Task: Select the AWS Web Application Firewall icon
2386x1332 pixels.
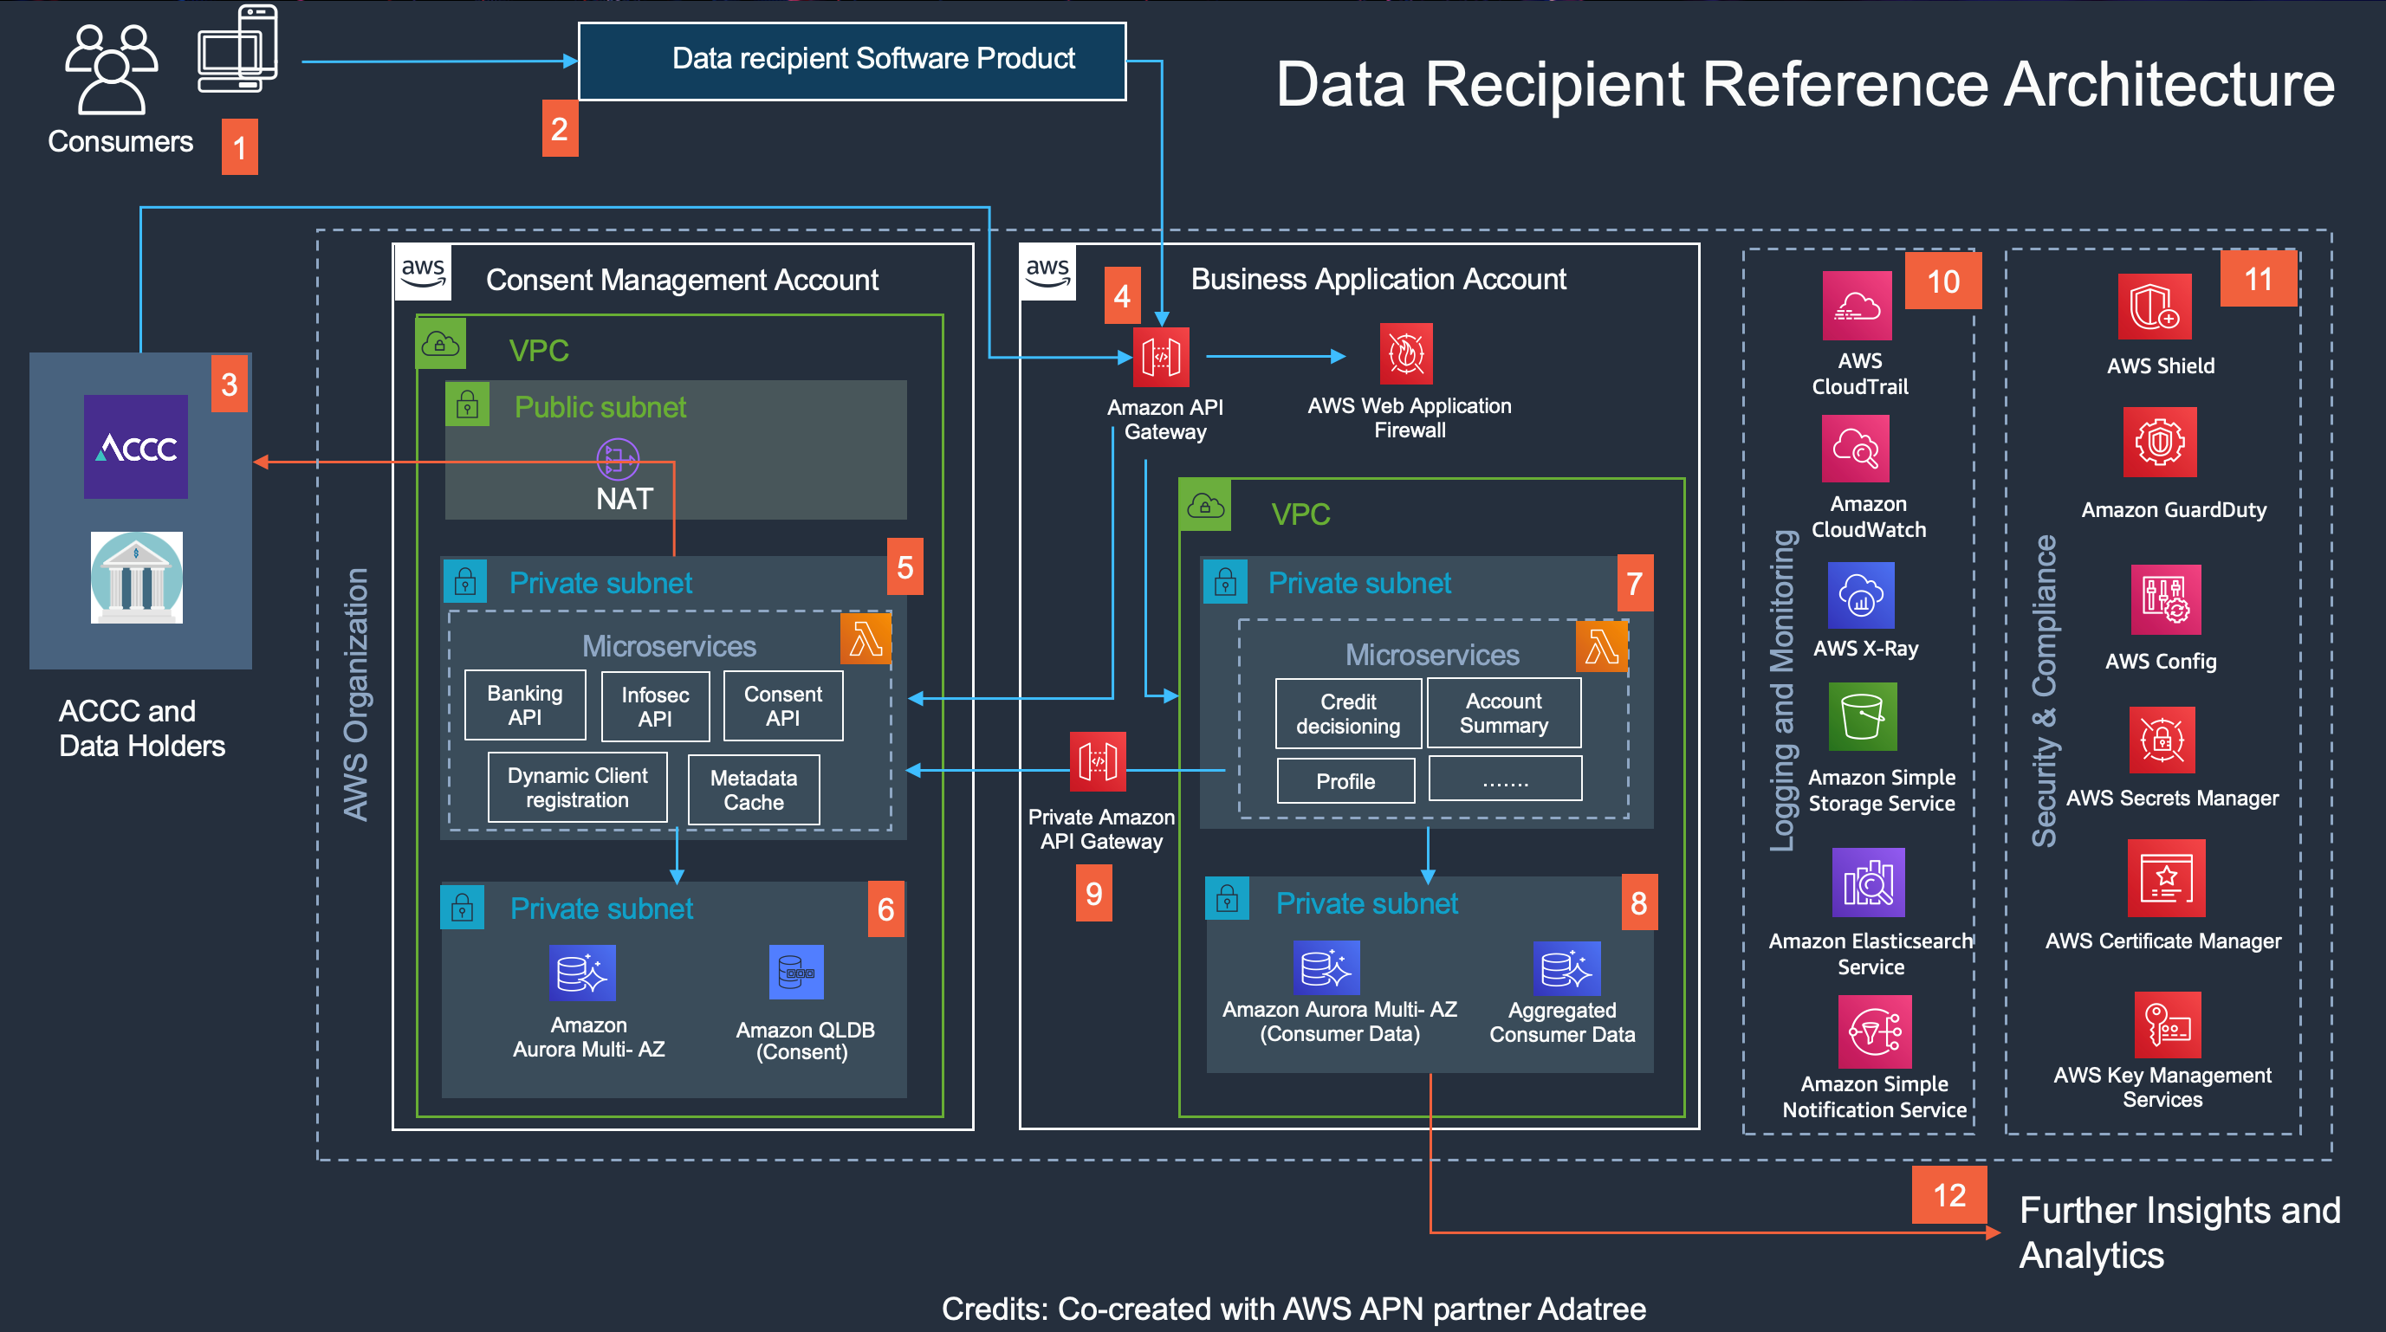Action: pos(1405,353)
